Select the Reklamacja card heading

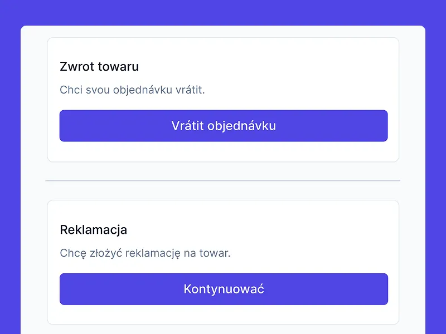coord(93,230)
